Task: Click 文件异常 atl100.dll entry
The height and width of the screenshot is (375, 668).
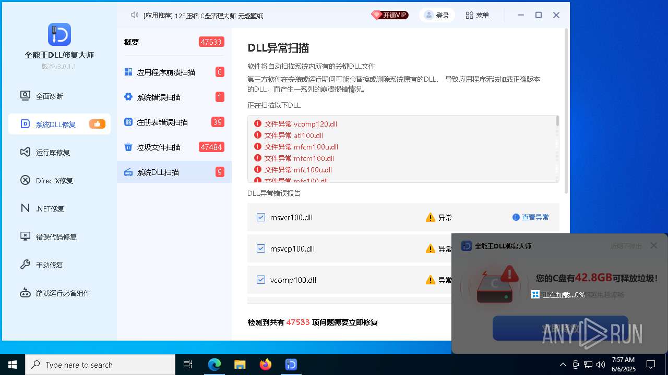Action: [289, 135]
